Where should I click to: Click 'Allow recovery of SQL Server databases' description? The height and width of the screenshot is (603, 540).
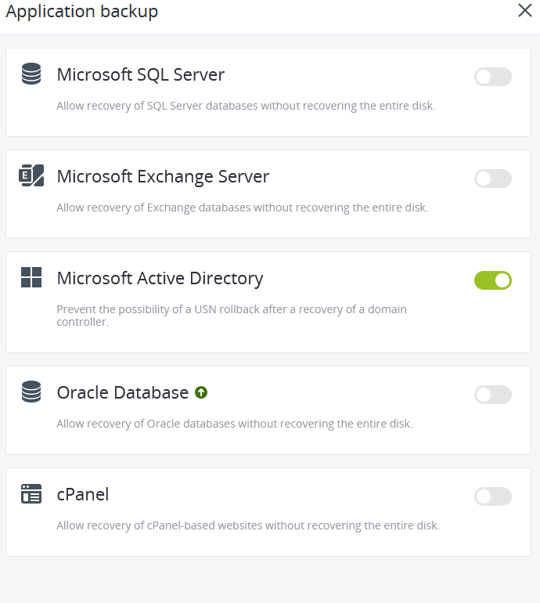(x=246, y=106)
